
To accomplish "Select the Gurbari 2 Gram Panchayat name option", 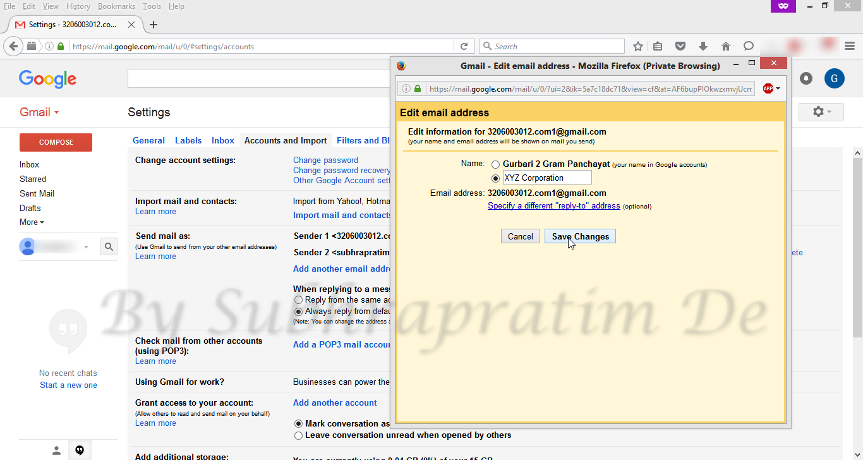I will coord(496,165).
